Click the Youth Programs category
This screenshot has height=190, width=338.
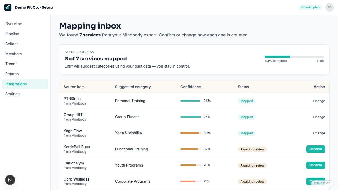tap(129, 165)
